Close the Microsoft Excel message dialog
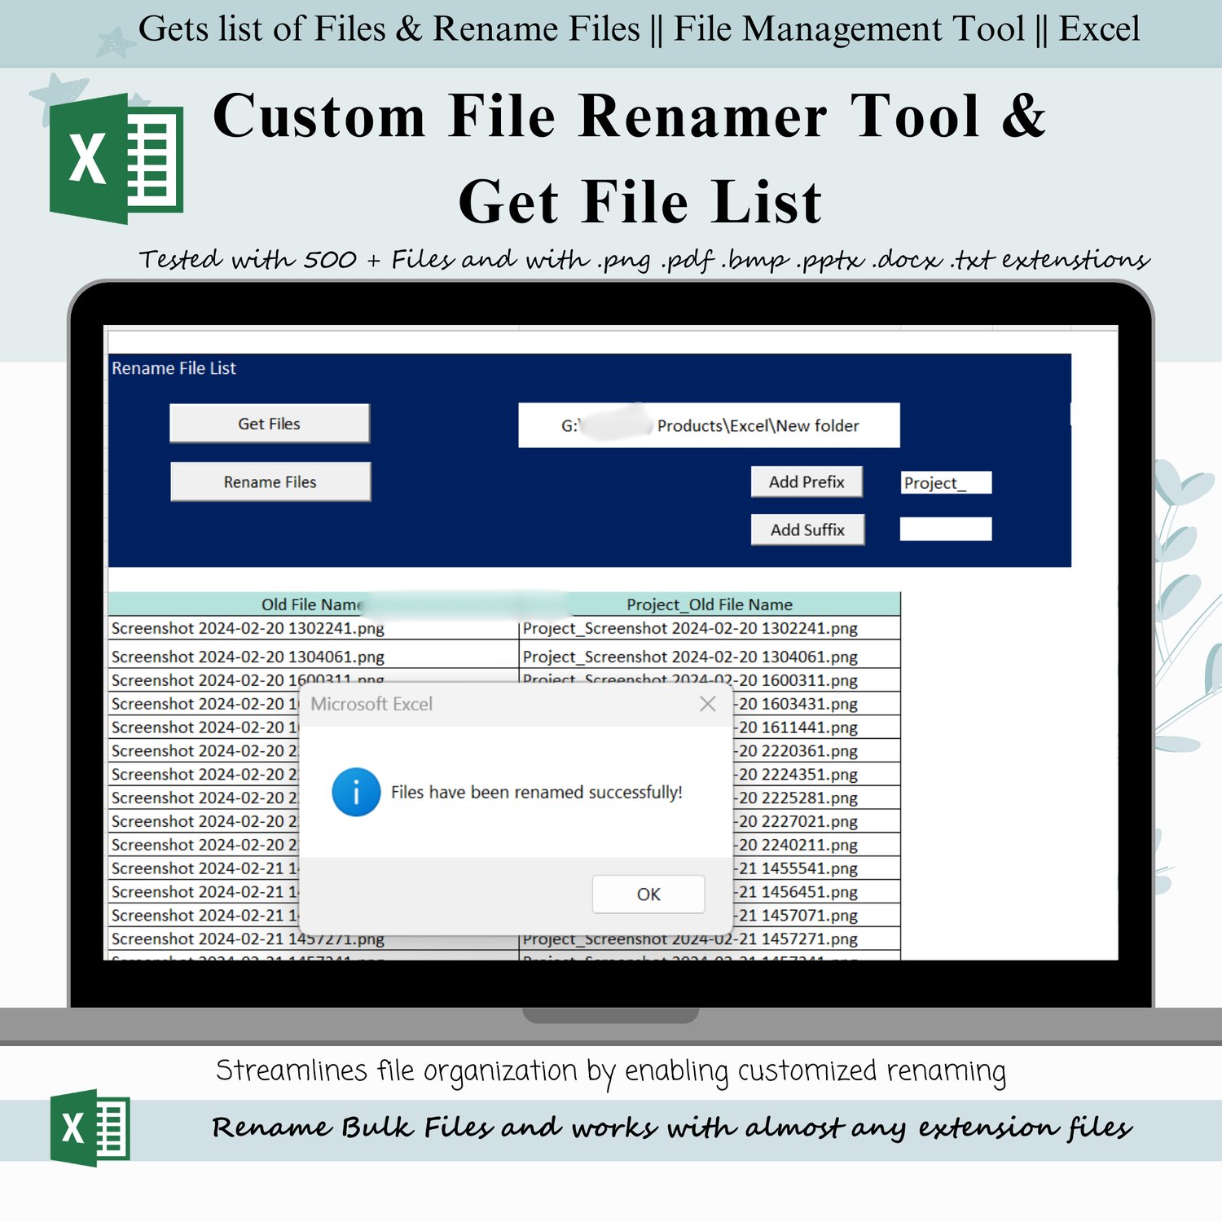The width and height of the screenshot is (1222, 1222). click(708, 704)
